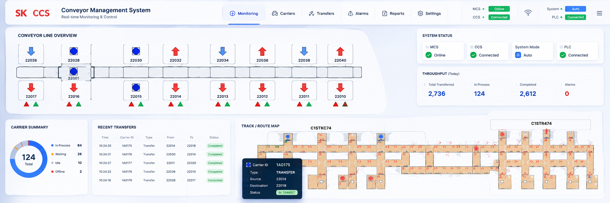Toggle the CCS checkbox in System Status
Screen dimensions: 610x203
click(472, 47)
